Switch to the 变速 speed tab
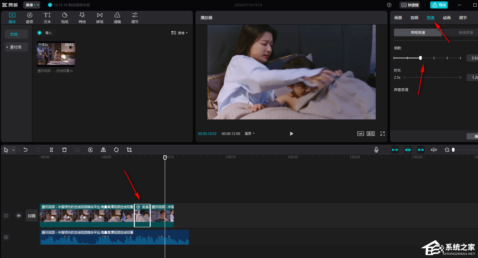 click(430, 18)
